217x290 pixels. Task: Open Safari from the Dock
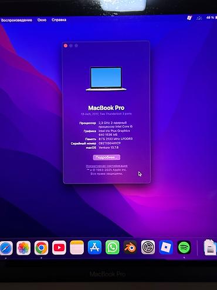[x=6, y=248]
